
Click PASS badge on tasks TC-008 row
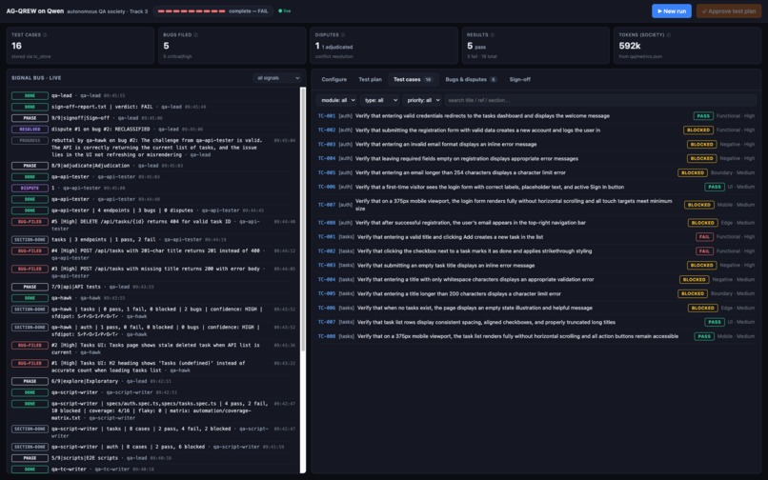(x=704, y=336)
